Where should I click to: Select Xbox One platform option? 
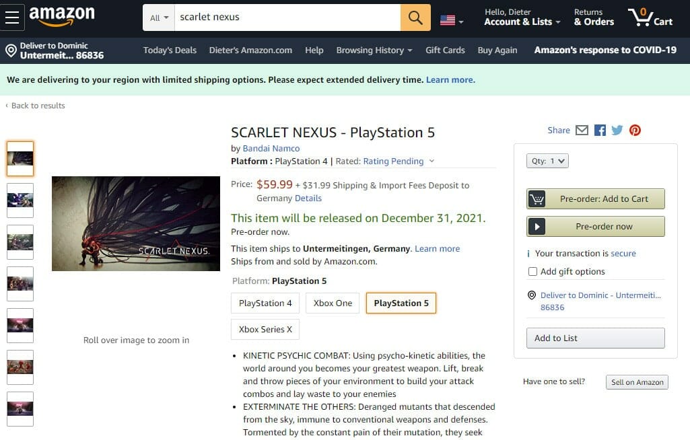[x=333, y=303]
